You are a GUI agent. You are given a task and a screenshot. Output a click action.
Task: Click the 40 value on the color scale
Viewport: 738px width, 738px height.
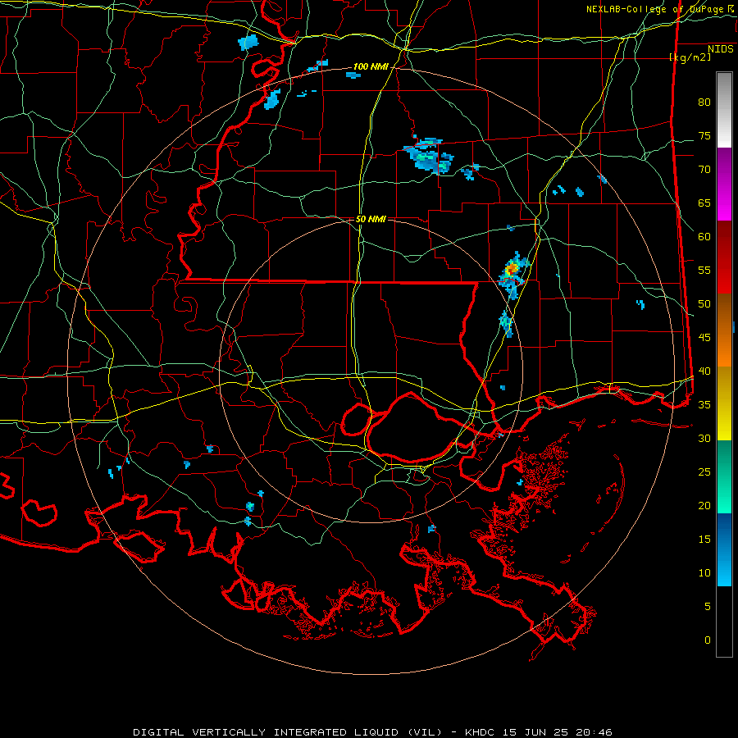pos(704,371)
